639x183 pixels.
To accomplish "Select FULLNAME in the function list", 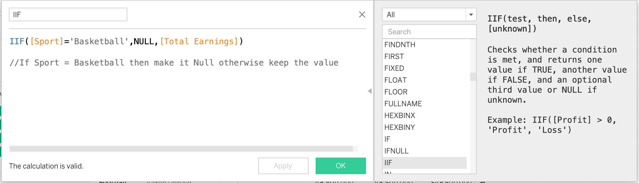I will (x=403, y=104).
